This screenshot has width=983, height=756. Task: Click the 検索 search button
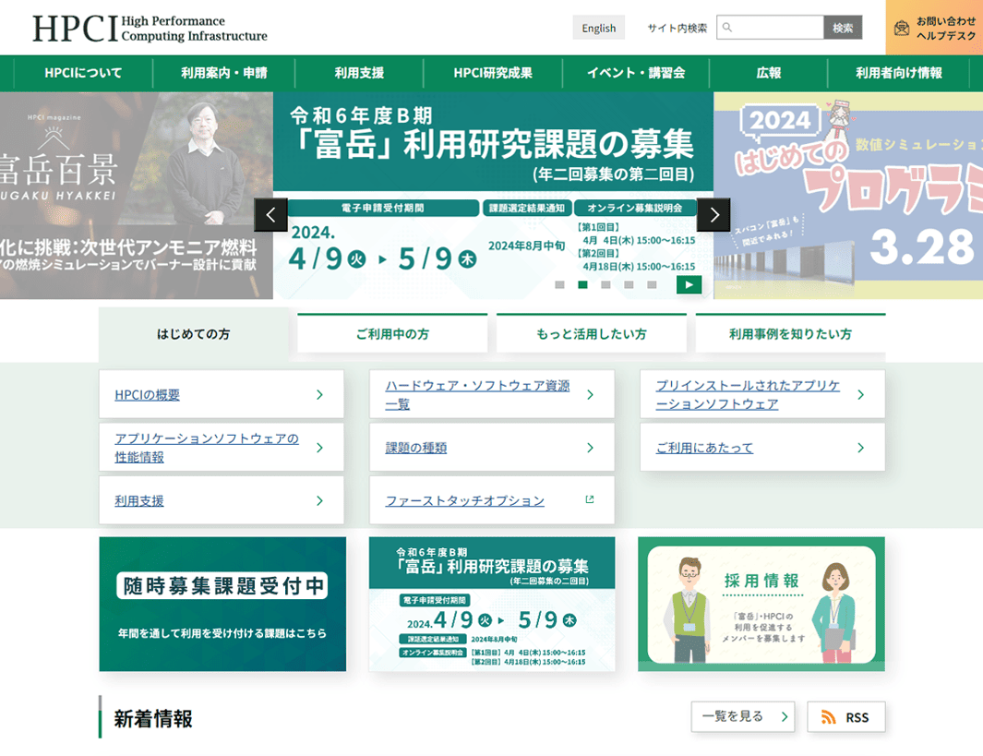(843, 28)
